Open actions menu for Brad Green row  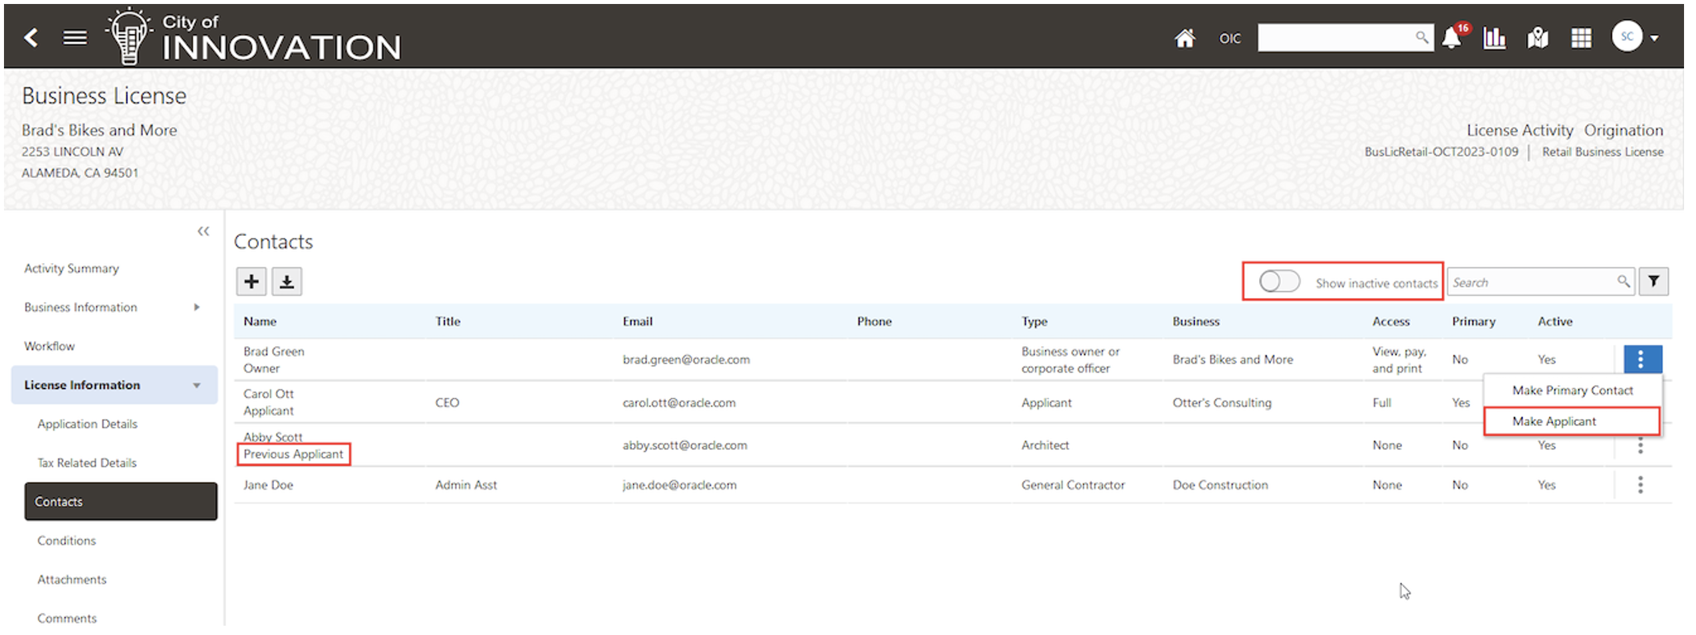[1642, 359]
